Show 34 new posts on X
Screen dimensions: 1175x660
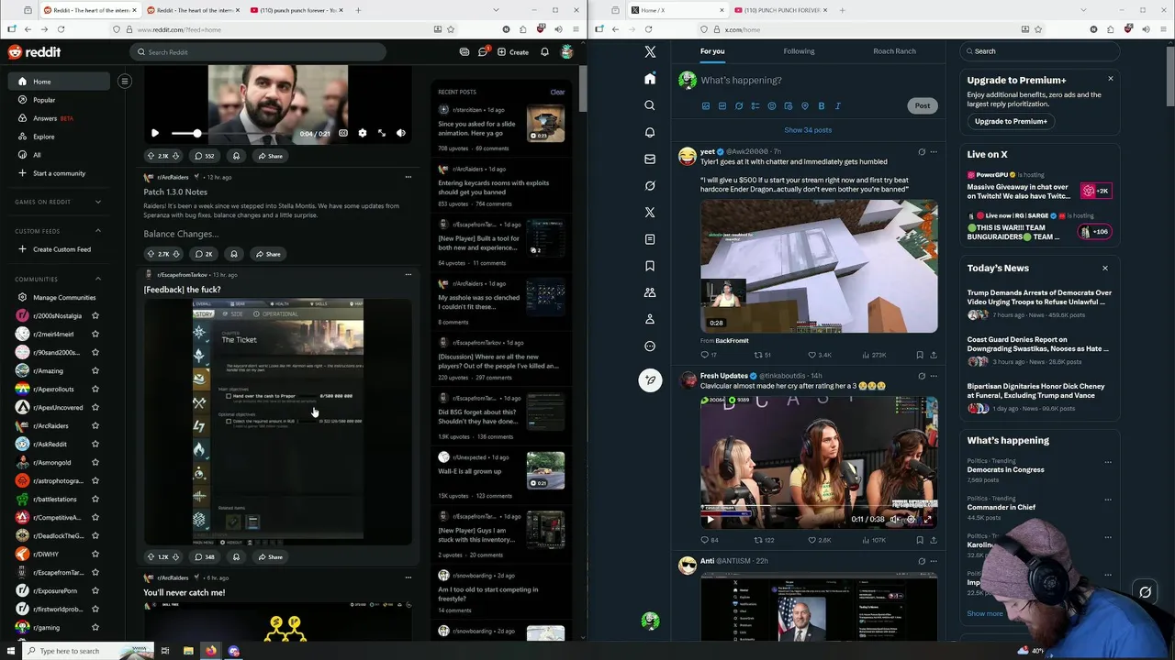point(808,130)
